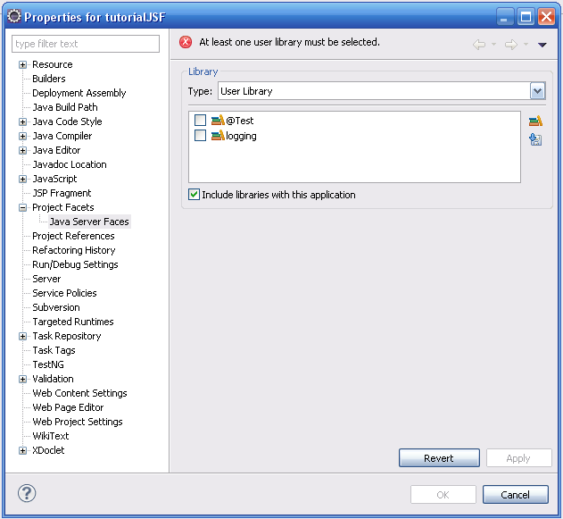Screen dimensions: 563x519
Task: Click the OK button
Action: click(443, 495)
